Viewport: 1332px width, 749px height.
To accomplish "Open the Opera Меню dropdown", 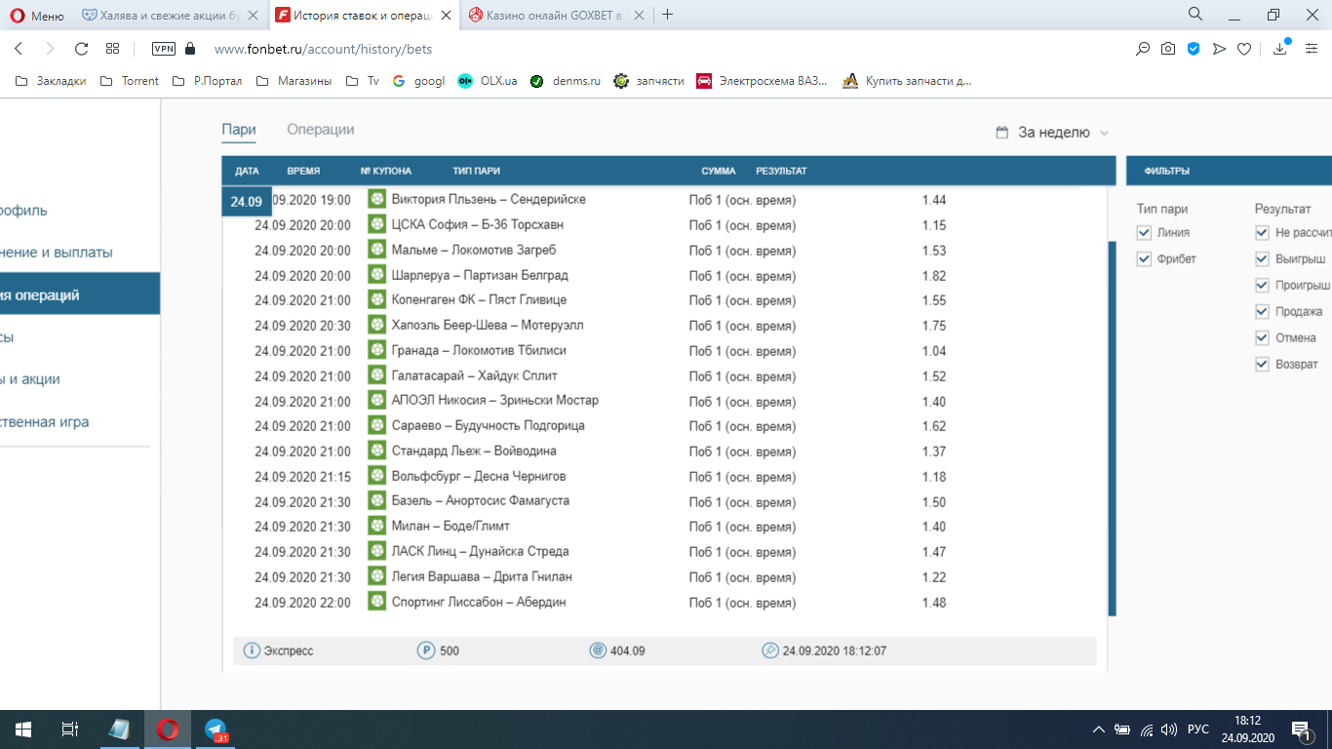I will (37, 15).
